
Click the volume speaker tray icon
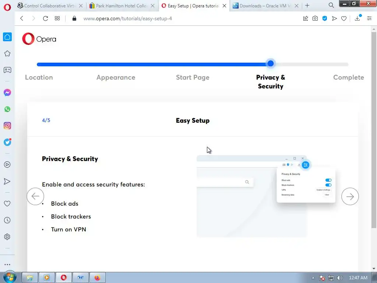(340, 278)
